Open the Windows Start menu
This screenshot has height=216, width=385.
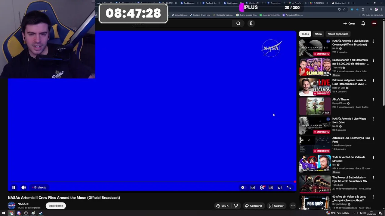point(4,213)
